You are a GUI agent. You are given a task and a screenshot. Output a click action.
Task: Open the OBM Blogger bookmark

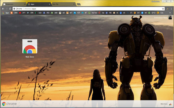[x=14, y=13]
